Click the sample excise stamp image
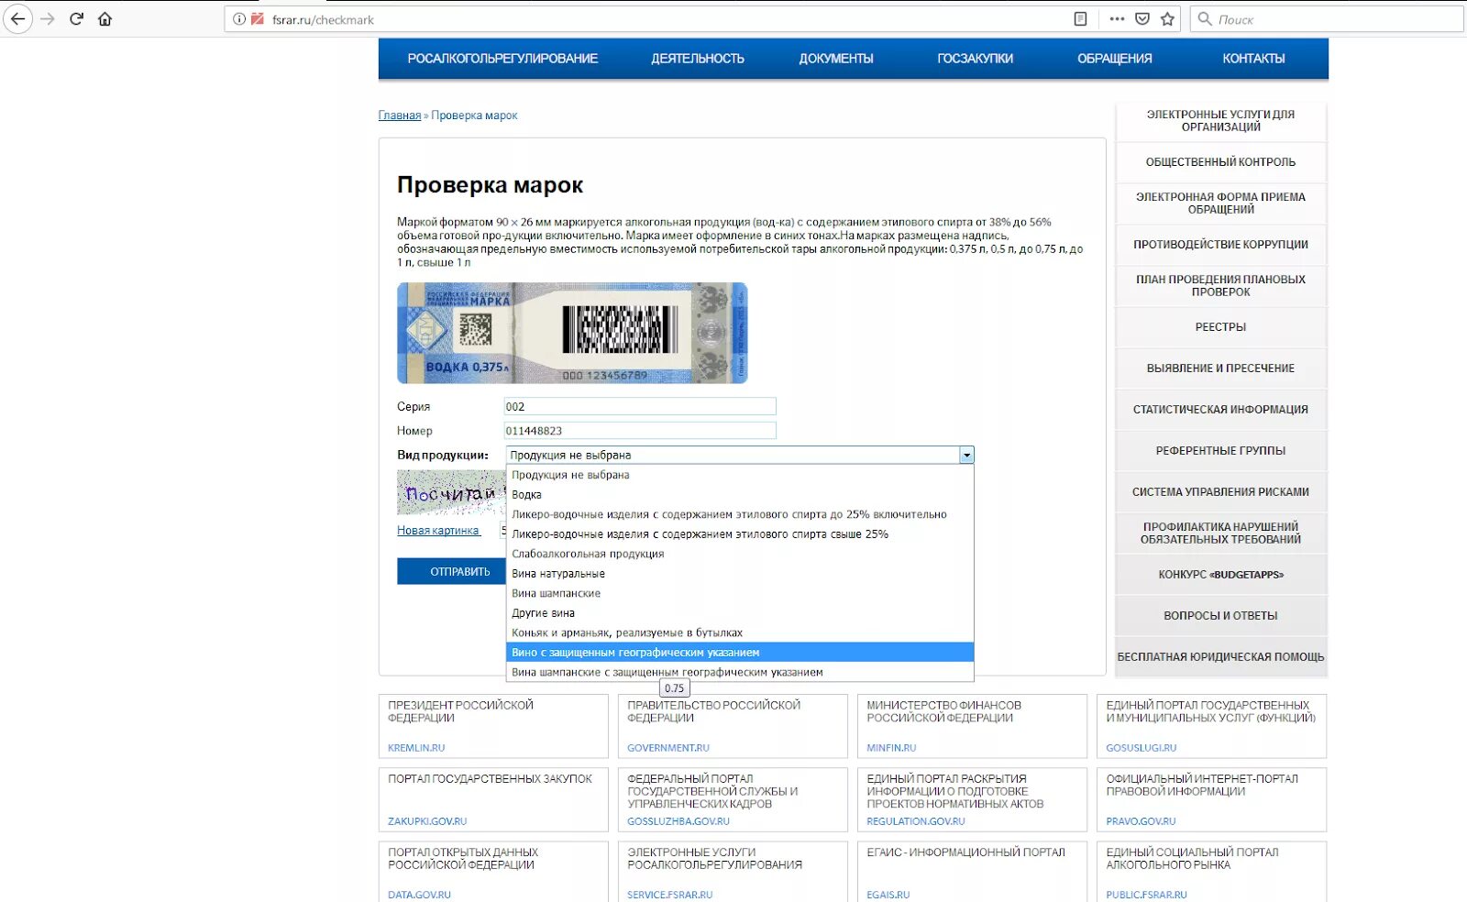This screenshot has height=902, width=1467. click(x=572, y=333)
